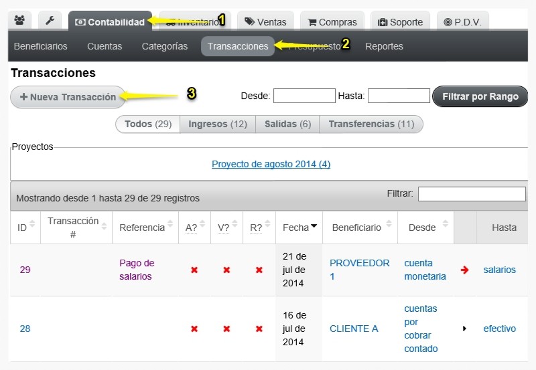Toggle V? red X in row 29
This screenshot has width=536, height=370.
[226, 270]
